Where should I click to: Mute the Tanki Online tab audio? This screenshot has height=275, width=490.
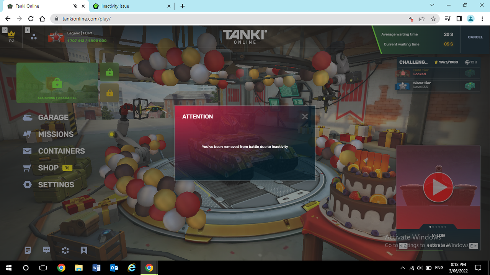[x=75, y=6]
